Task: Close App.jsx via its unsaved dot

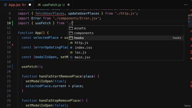Action: click(x=30, y=5)
